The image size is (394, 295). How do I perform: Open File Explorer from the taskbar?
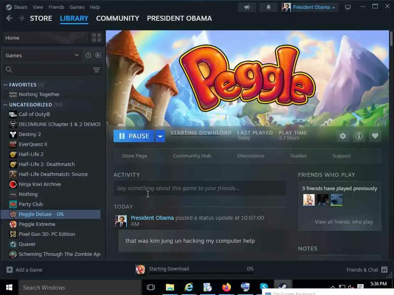[x=170, y=287]
